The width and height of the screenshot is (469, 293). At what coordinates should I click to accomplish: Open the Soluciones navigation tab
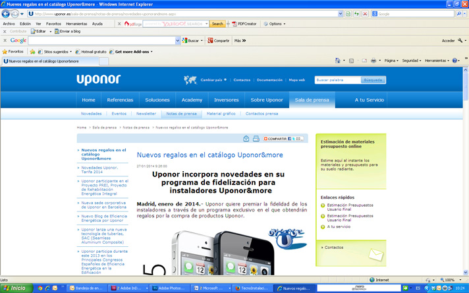click(x=157, y=100)
